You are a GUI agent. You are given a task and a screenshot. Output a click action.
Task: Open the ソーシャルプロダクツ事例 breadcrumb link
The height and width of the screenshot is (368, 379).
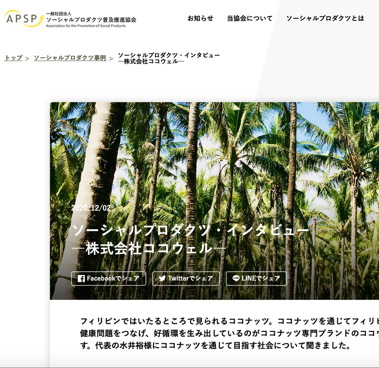pos(70,58)
